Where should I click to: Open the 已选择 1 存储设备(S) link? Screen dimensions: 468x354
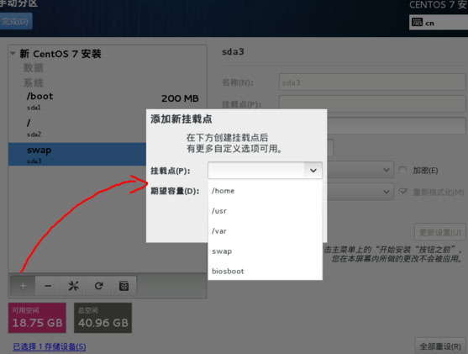coord(50,346)
